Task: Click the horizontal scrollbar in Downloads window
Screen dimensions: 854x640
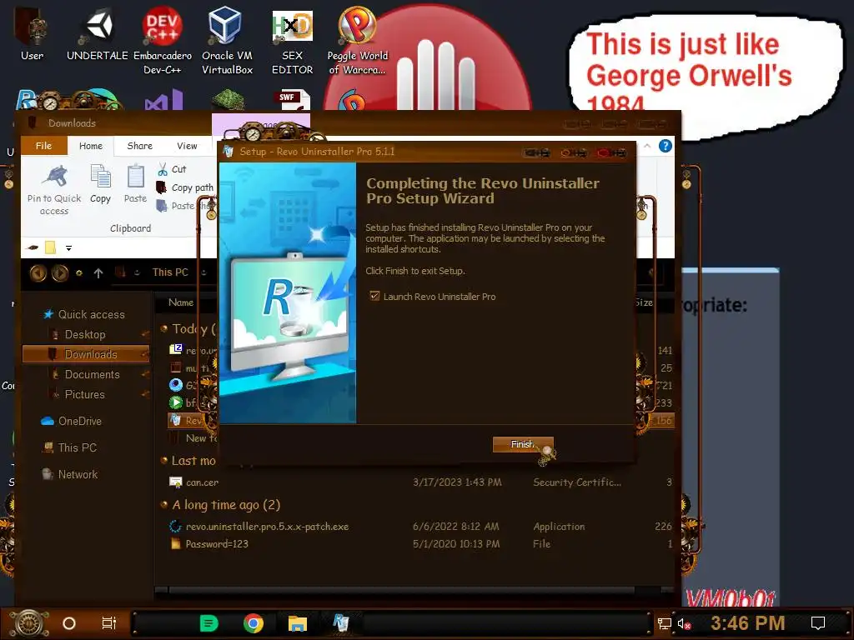Action: point(402,590)
